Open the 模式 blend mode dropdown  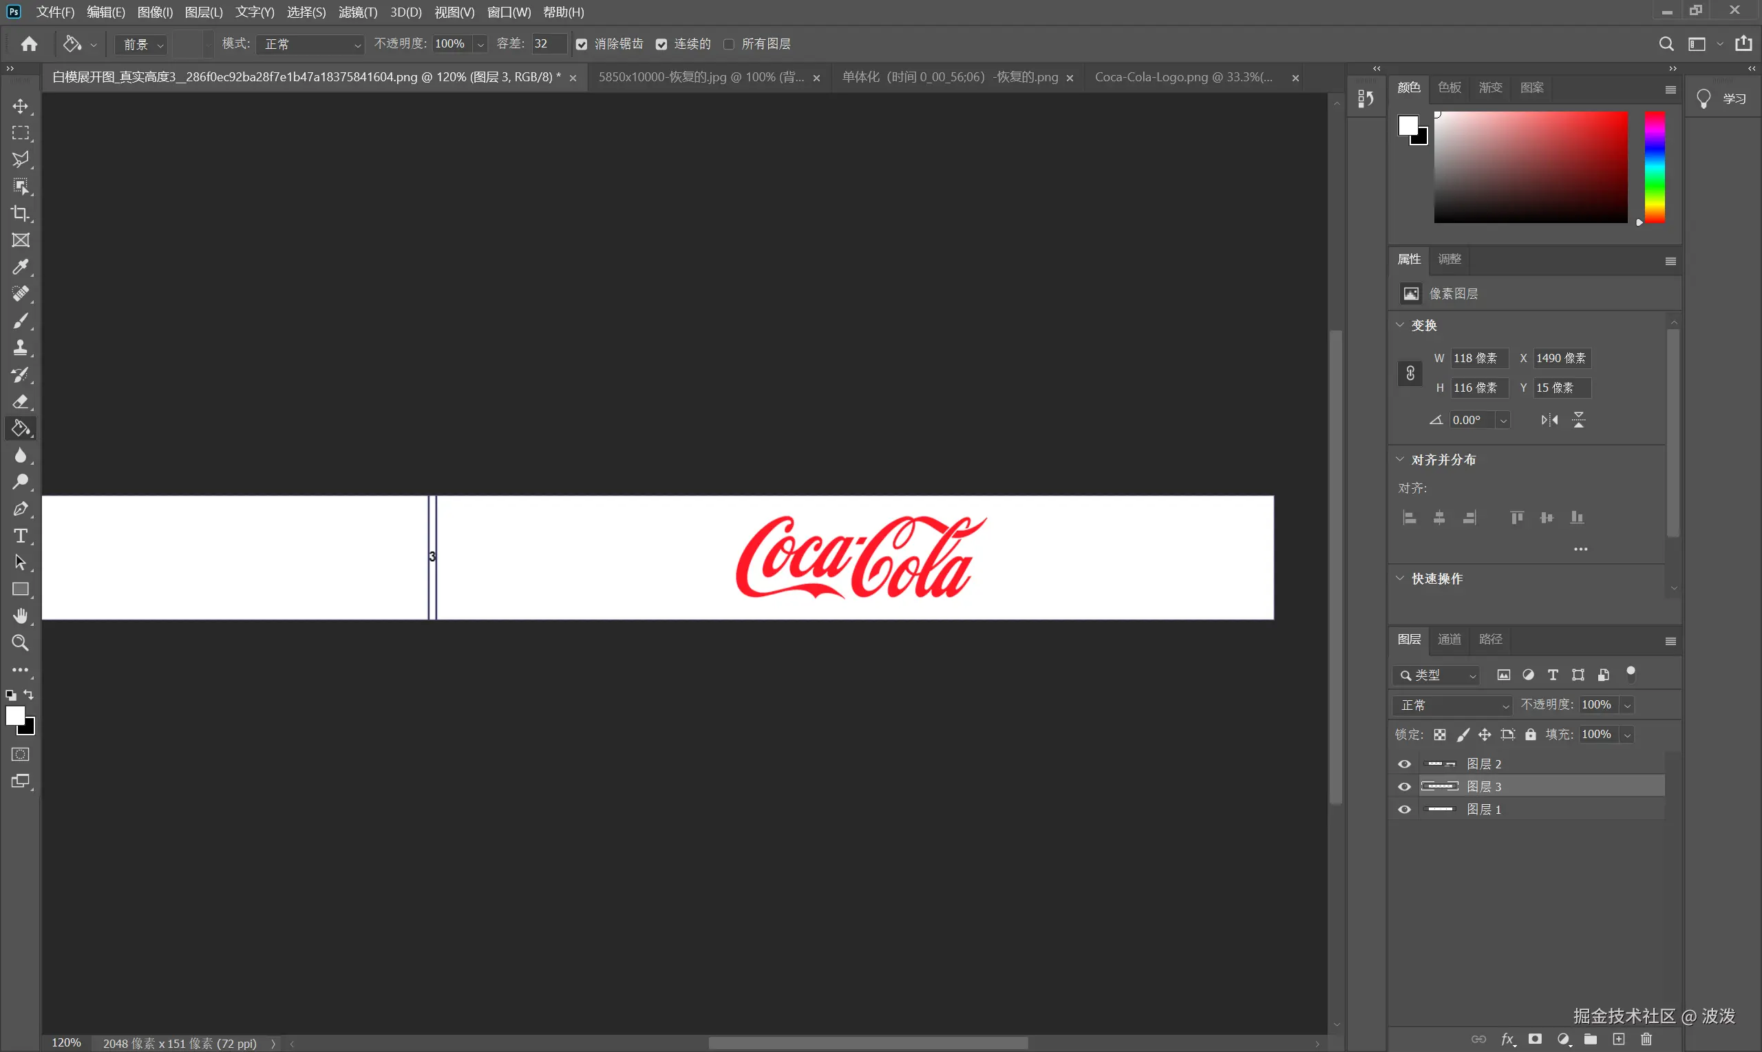[310, 45]
